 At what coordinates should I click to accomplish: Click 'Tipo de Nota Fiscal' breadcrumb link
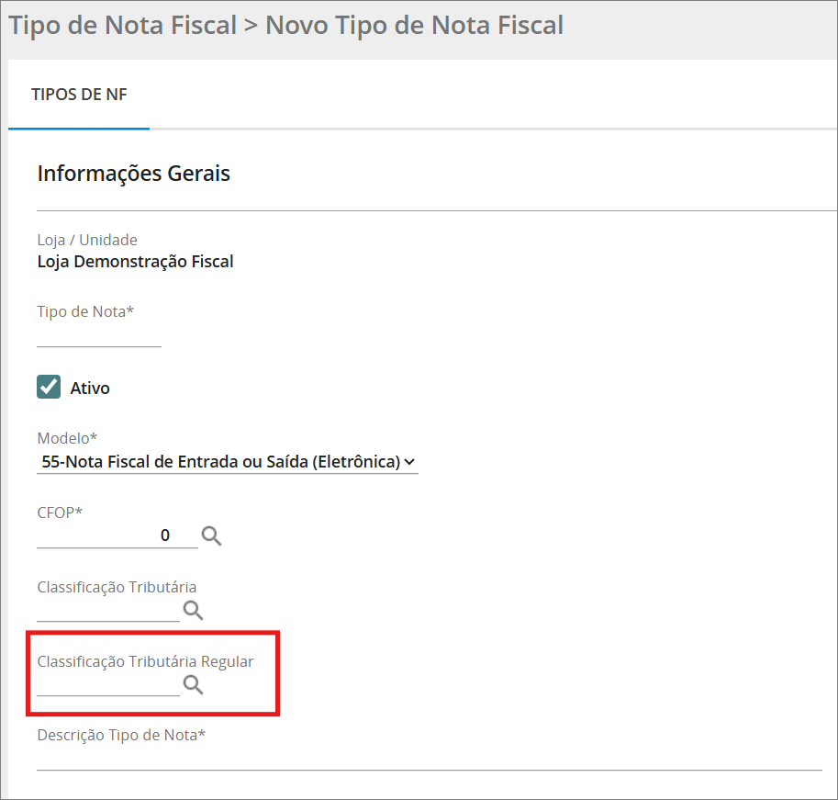tap(123, 25)
